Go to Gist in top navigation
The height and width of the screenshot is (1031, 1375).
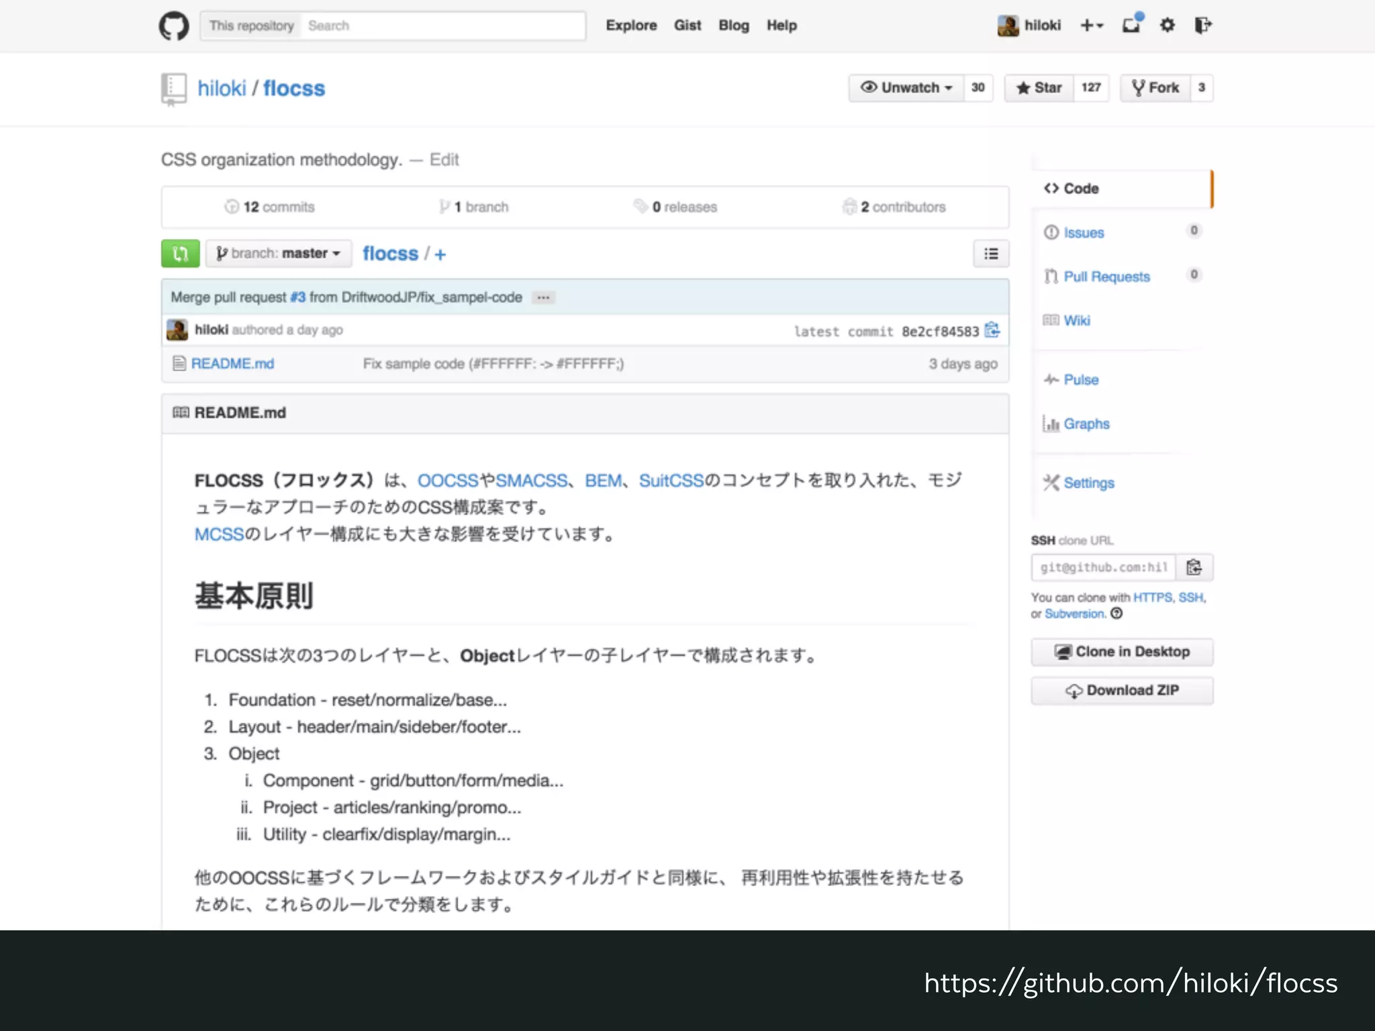tap(687, 26)
